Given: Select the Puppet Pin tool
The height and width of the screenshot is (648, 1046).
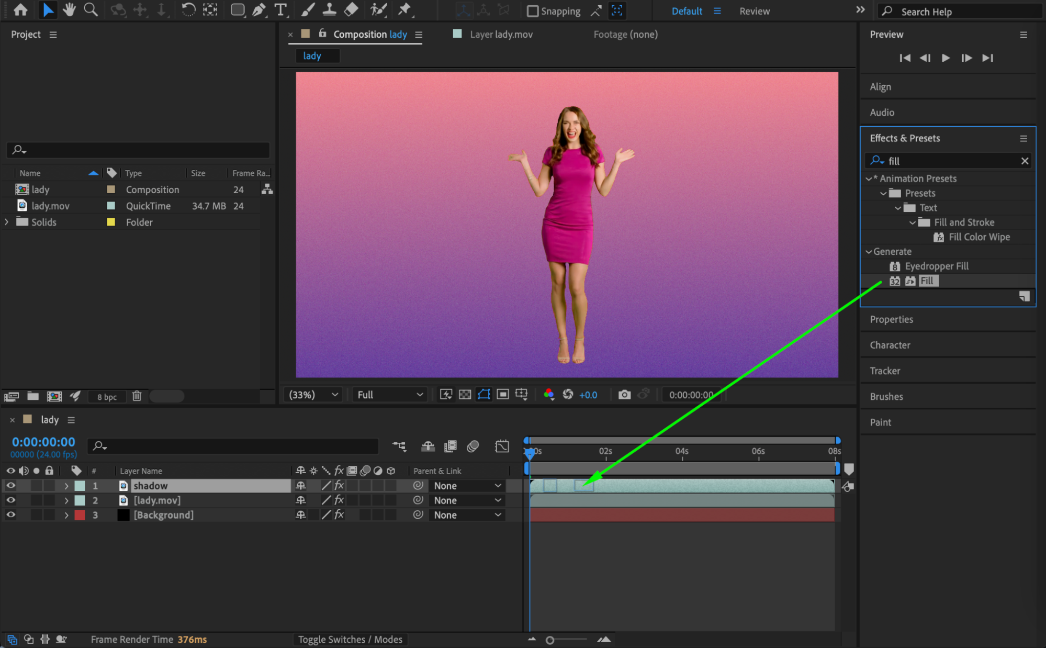Looking at the screenshot, I should coord(404,10).
